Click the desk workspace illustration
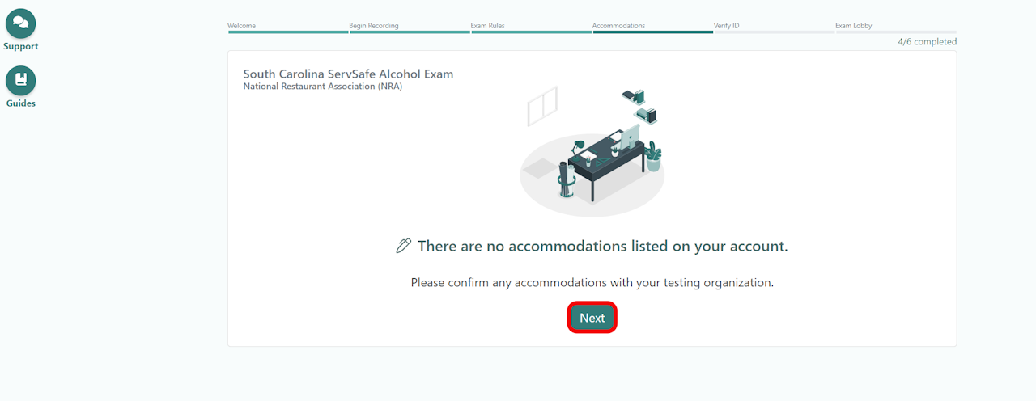Viewport: 1036px width, 401px height. 592,152
